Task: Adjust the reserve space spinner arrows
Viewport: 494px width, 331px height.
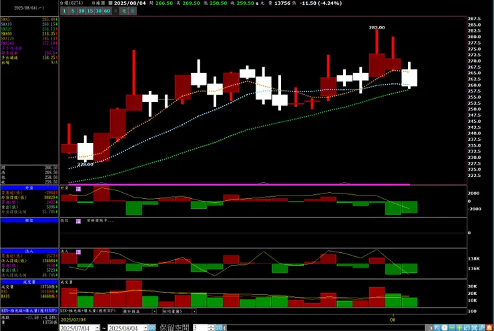Action: tap(211, 328)
